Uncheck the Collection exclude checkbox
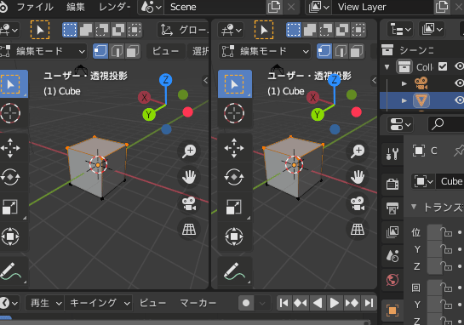Screen dimensions: 464x325 pos(443,66)
